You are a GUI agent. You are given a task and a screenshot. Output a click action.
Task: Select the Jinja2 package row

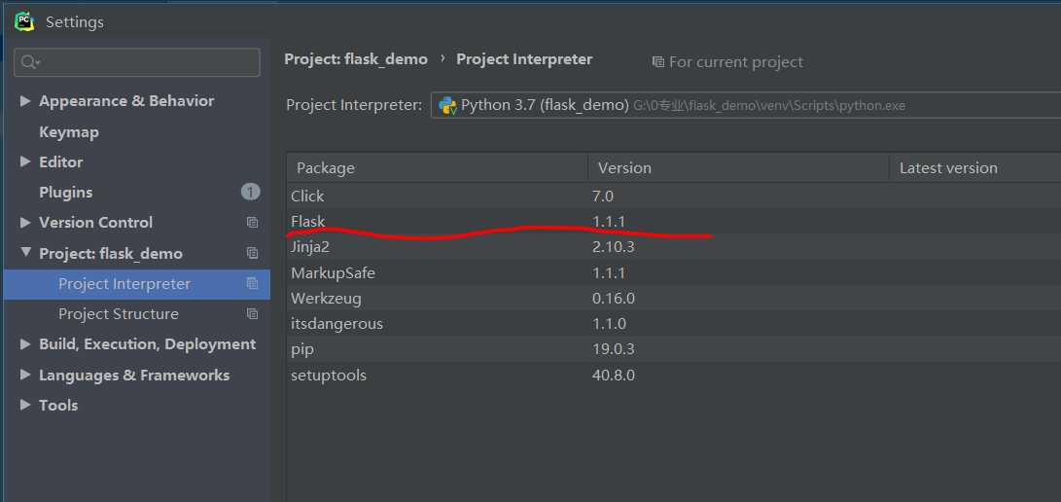(x=673, y=247)
